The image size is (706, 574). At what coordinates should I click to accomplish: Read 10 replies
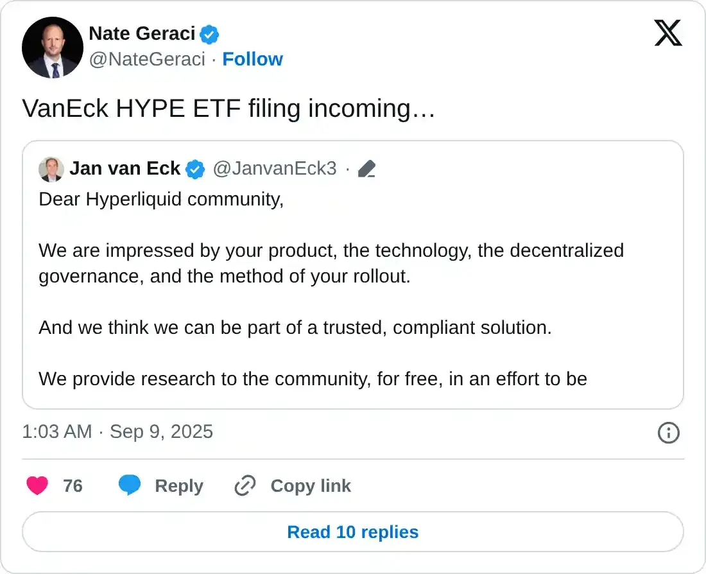coord(353,532)
